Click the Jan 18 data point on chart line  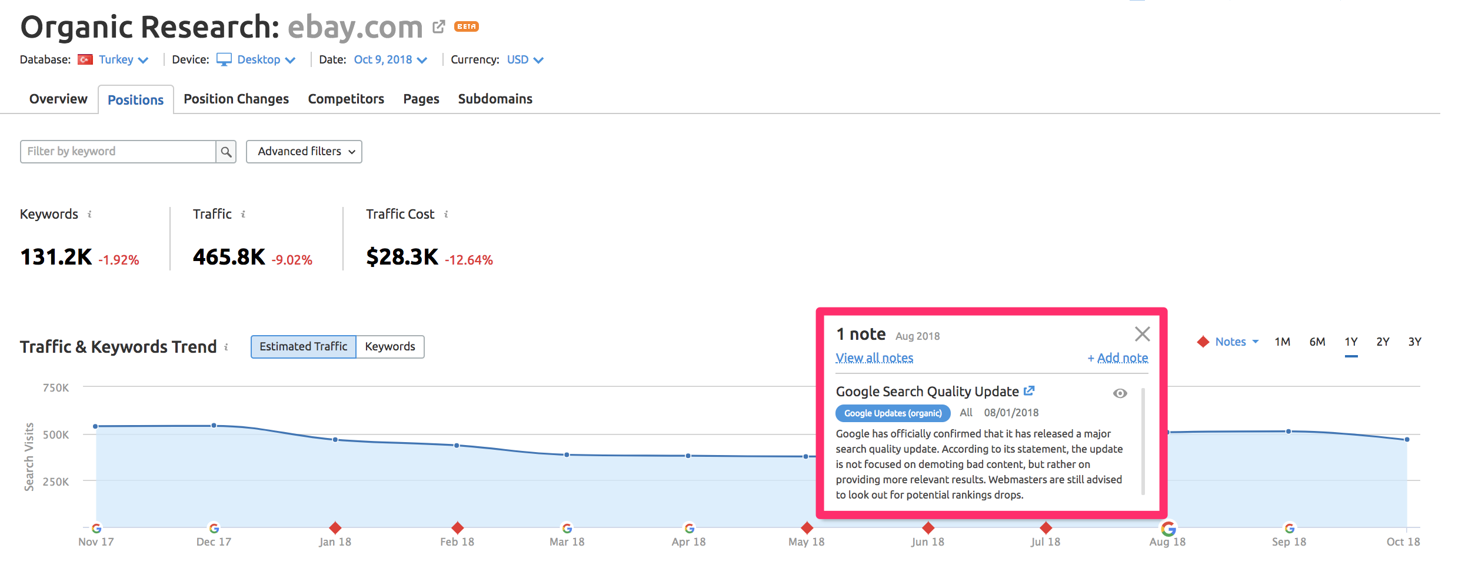pyautogui.click(x=335, y=440)
